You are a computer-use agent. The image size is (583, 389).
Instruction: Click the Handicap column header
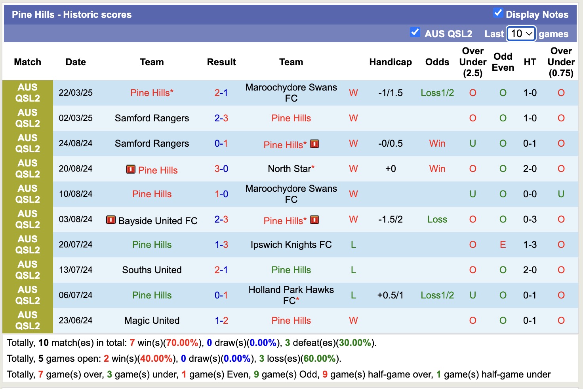391,62
